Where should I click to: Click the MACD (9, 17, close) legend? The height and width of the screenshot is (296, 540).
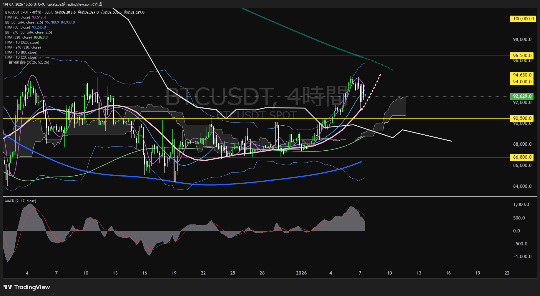click(21, 201)
